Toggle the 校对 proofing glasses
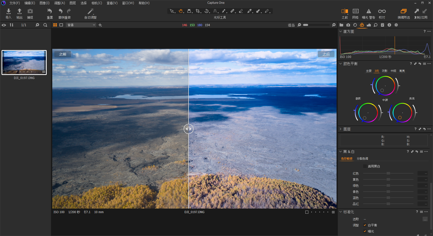This screenshot has width=433, height=236. coord(382,11)
